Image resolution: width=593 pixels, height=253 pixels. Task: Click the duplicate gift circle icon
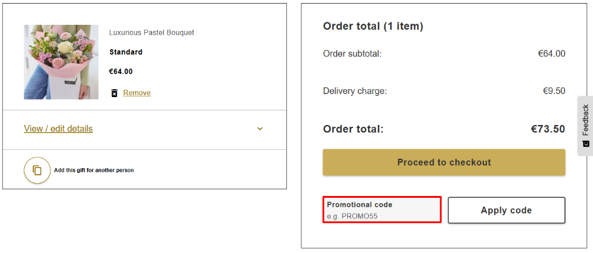tap(37, 170)
